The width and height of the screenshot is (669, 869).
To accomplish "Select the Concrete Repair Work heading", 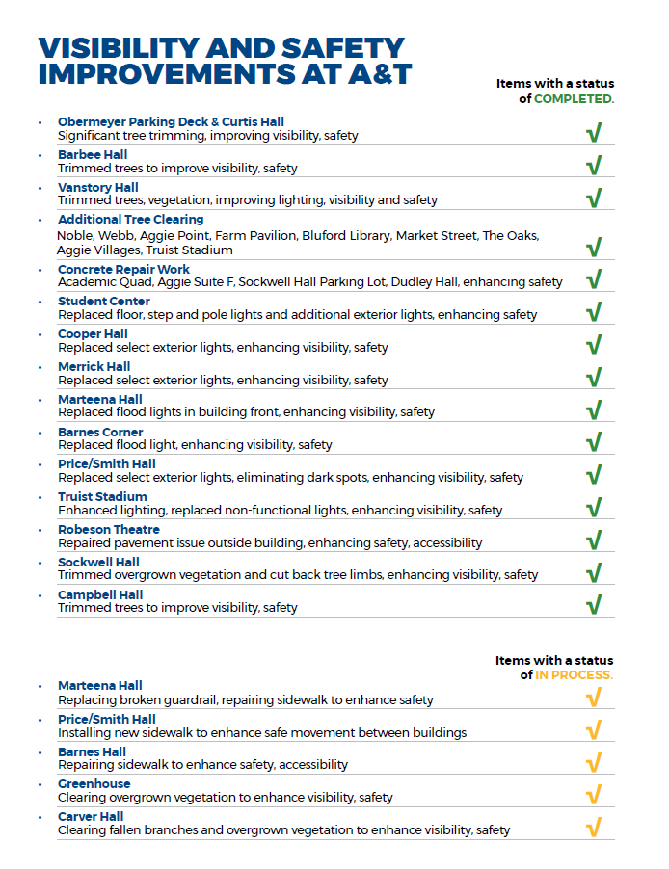I will coord(123,270).
